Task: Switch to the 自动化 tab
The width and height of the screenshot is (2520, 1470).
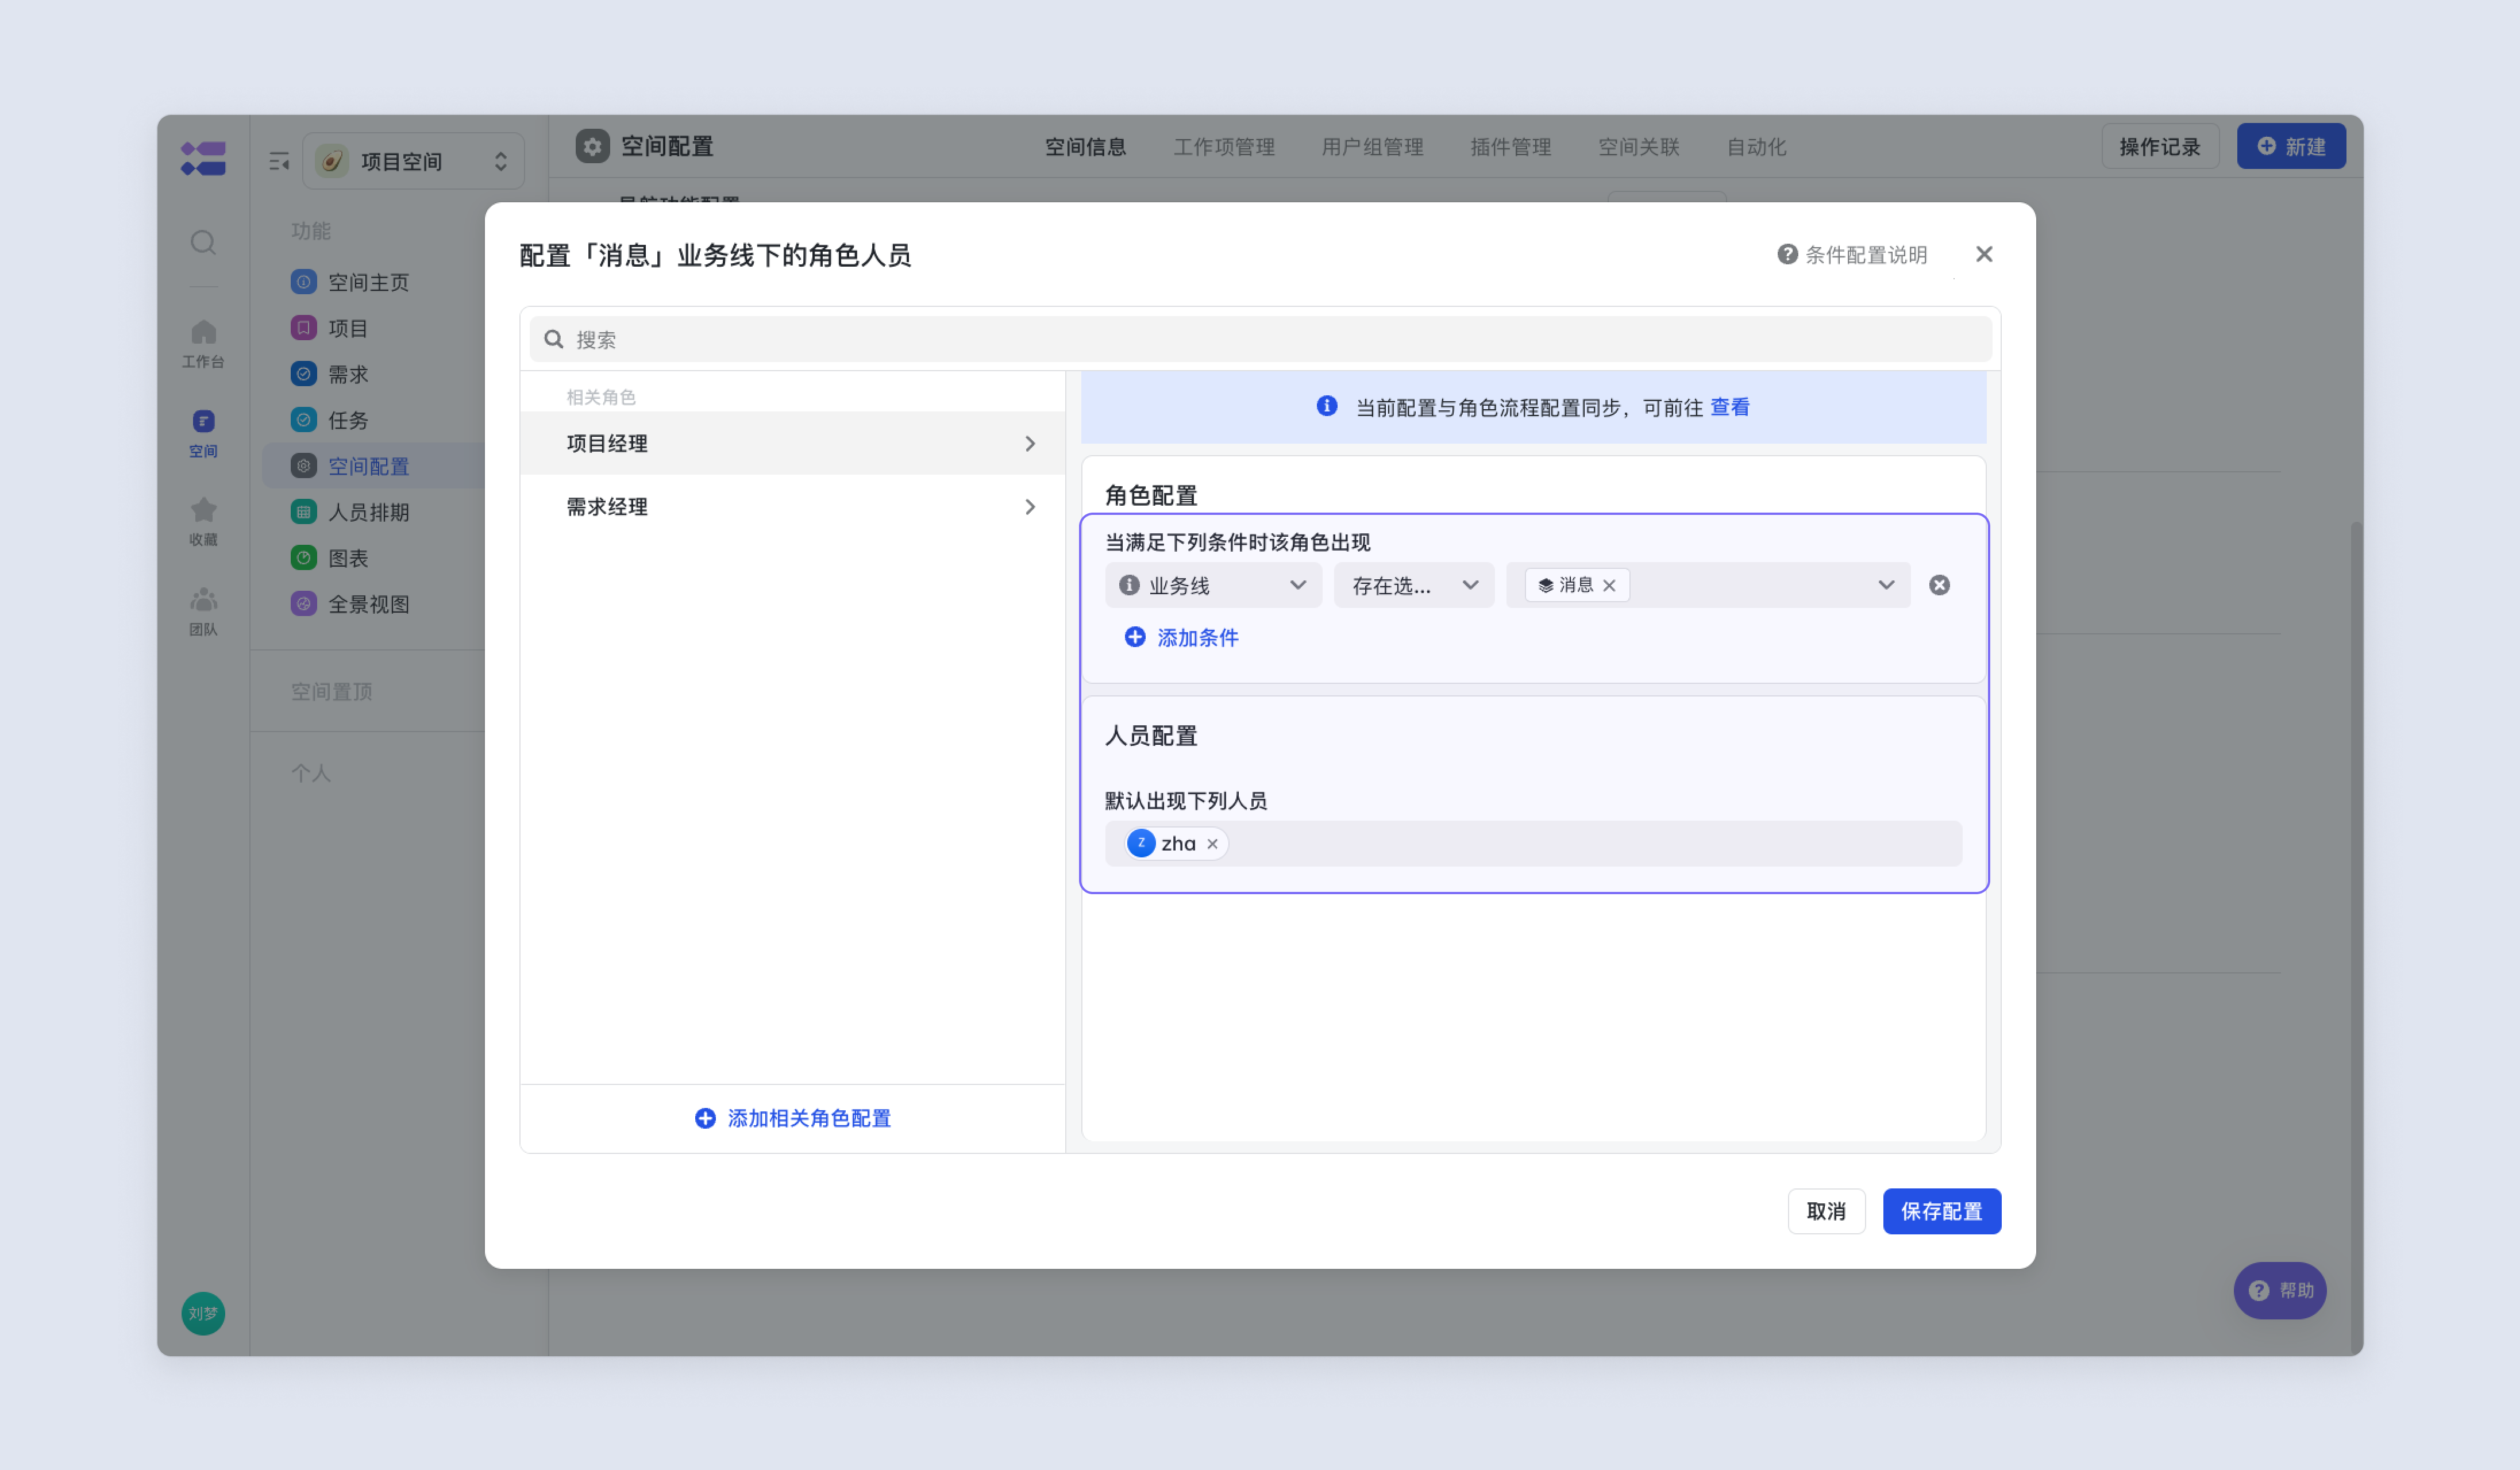Action: [1756, 147]
